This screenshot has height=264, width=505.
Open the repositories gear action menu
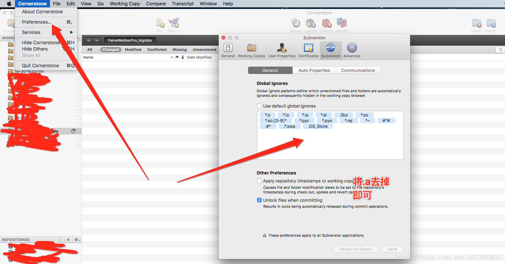77,240
